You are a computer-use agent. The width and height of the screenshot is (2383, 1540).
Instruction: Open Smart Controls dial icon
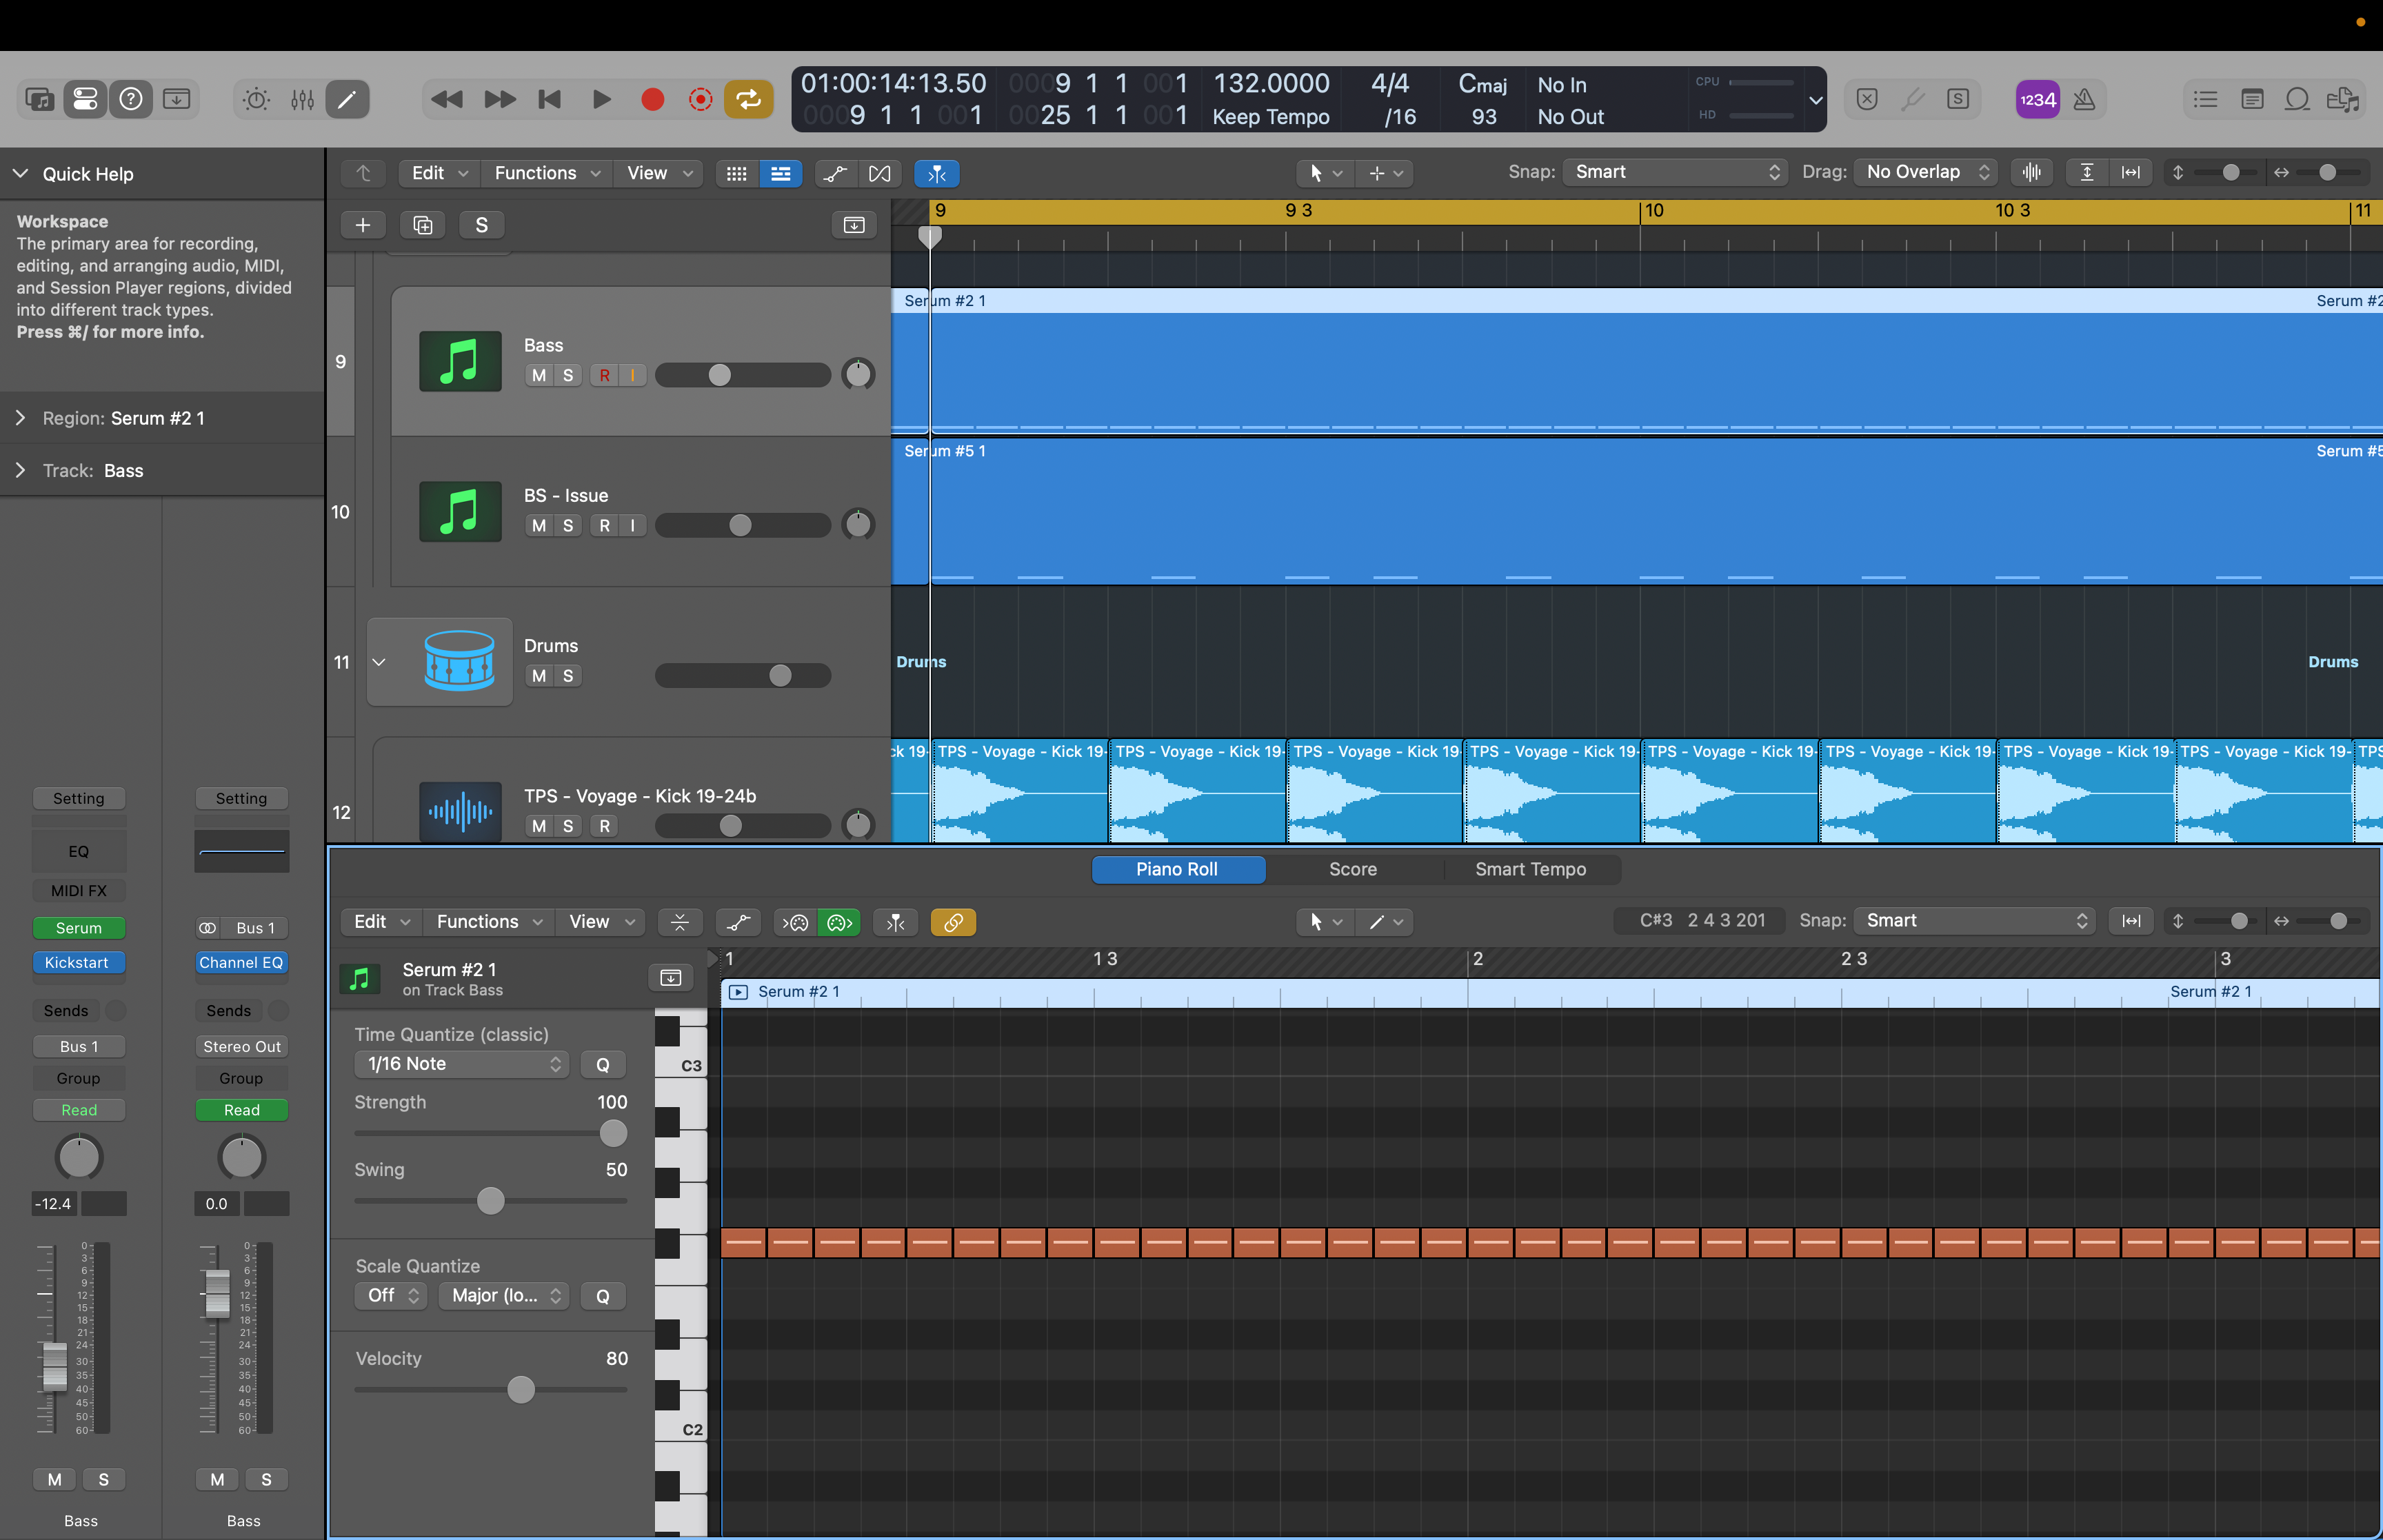(x=257, y=99)
